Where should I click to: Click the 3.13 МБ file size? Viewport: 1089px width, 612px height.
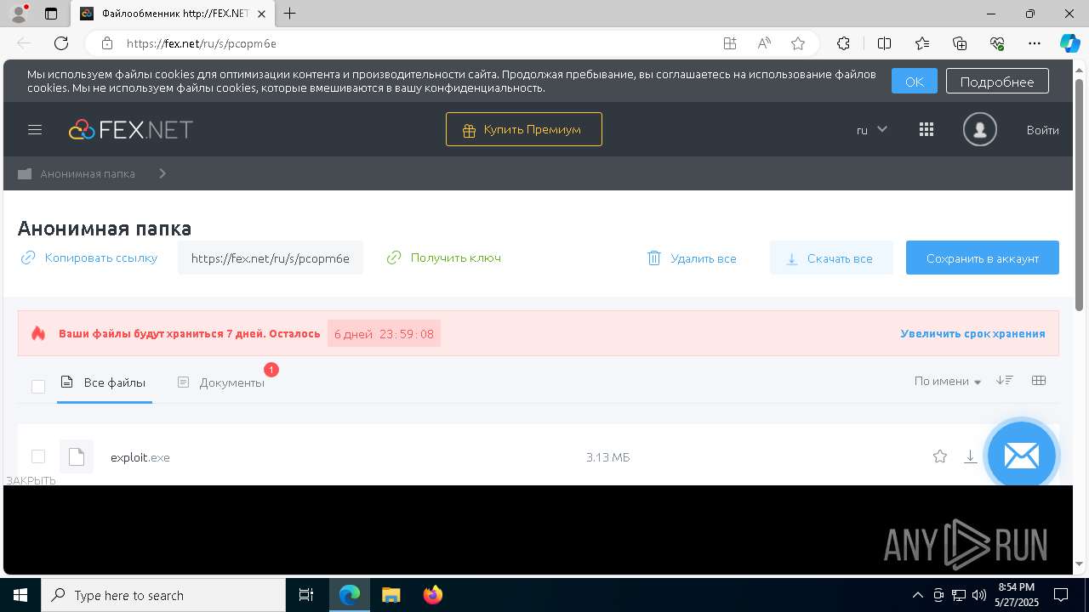(607, 457)
